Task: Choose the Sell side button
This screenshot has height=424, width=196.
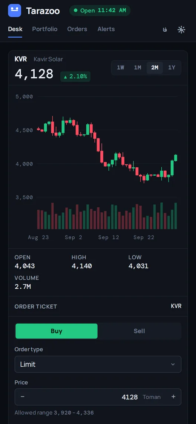Action: pos(139,331)
